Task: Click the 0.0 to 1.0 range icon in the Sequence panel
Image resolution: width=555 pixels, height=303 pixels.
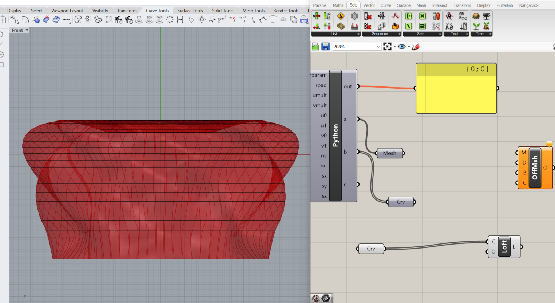Action: (381, 16)
